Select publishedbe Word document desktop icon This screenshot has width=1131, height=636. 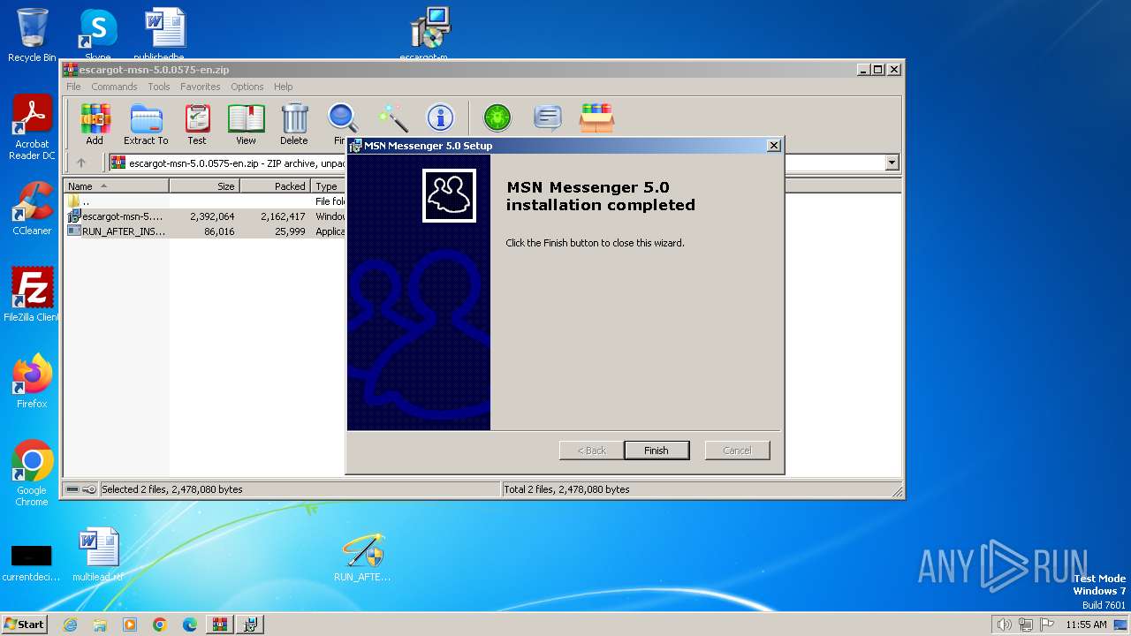163,34
